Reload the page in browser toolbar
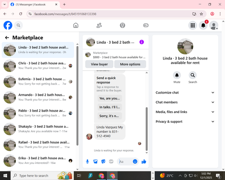Viewport: 225px width, 180px height. (x=21, y=14)
